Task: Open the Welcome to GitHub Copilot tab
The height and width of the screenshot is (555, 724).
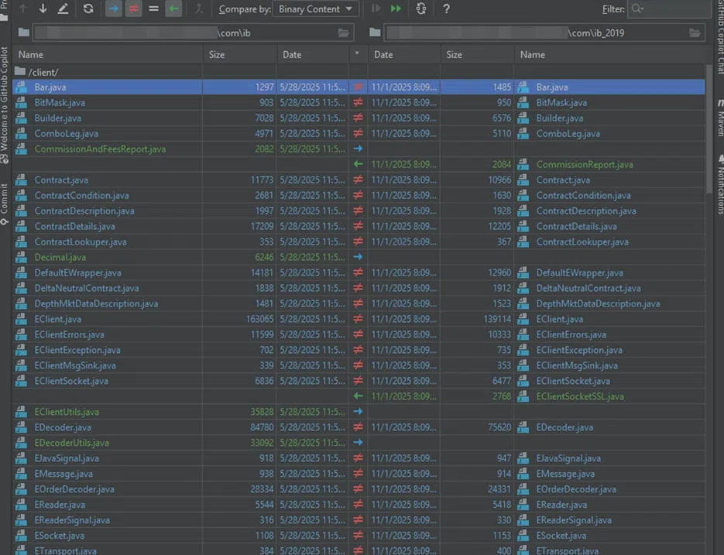Action: (x=4, y=105)
